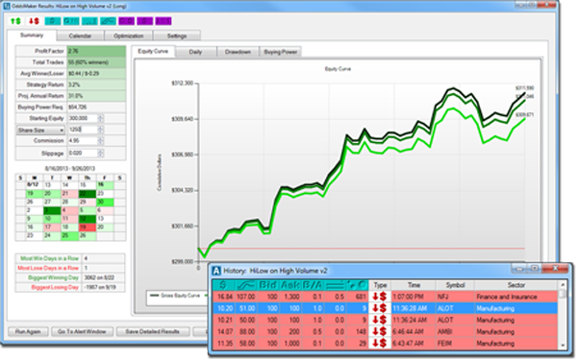Click the first purple toolbar icon
Image resolution: width=577 pixels, height=359 pixels.
(x=126, y=21)
